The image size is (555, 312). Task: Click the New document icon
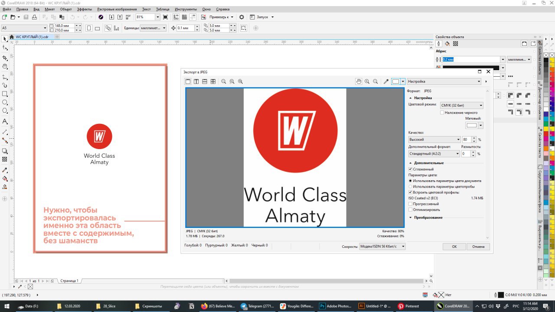click(4, 17)
